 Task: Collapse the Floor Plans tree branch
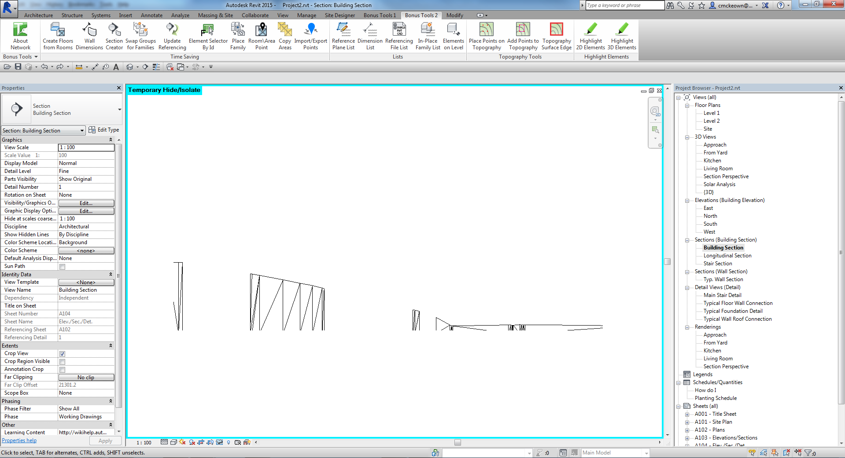687,105
